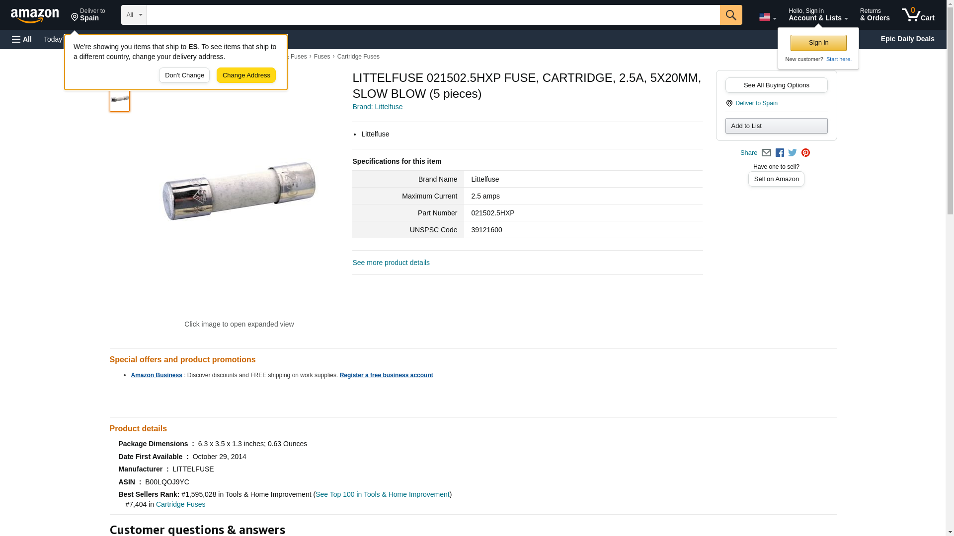
Task: Click the See All Buying Options button
Action: click(776, 85)
